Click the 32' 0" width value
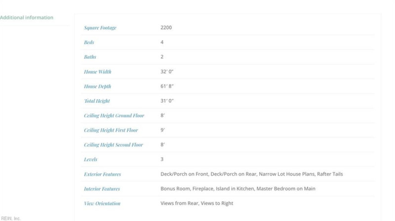Viewport: 395px width, 221px height. (167, 72)
